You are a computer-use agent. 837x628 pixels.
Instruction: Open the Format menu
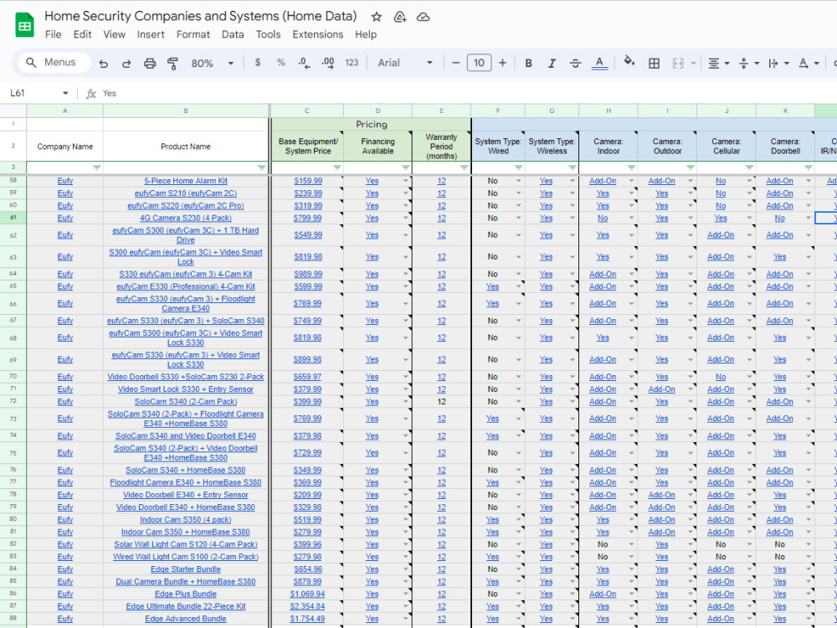point(193,34)
